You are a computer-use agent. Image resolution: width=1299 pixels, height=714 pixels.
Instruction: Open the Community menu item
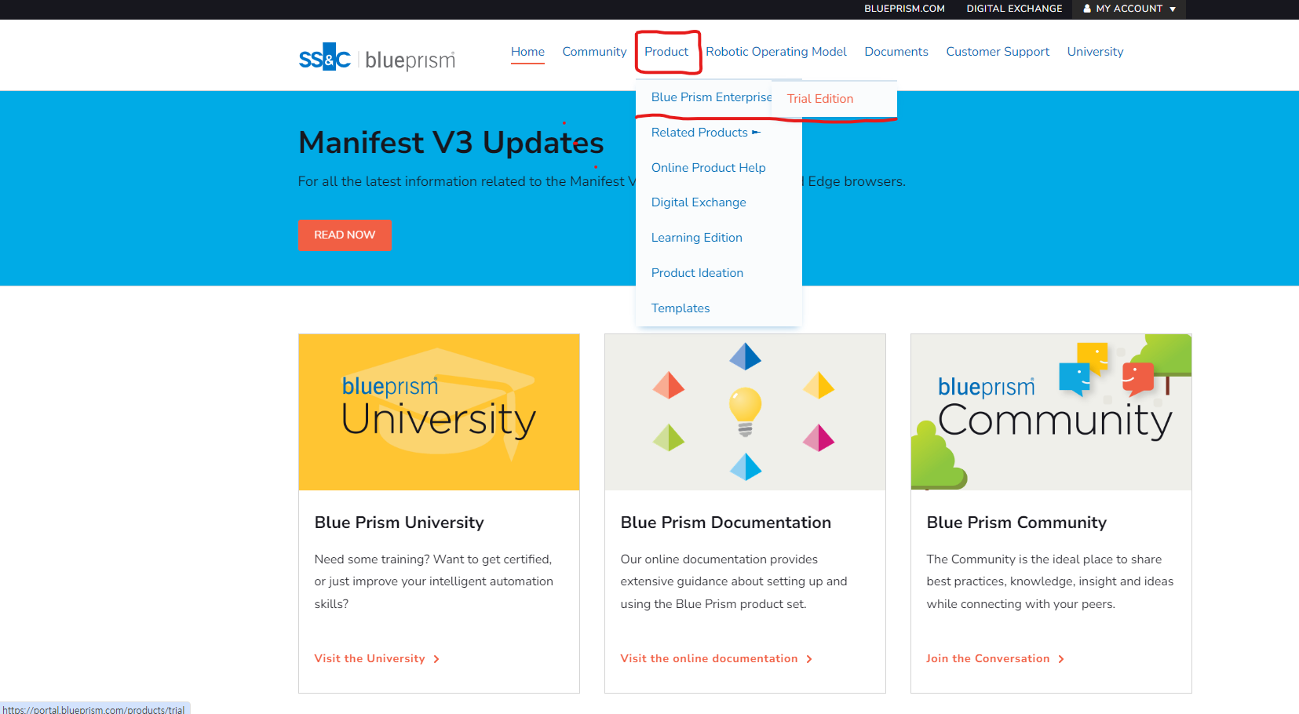594,52
